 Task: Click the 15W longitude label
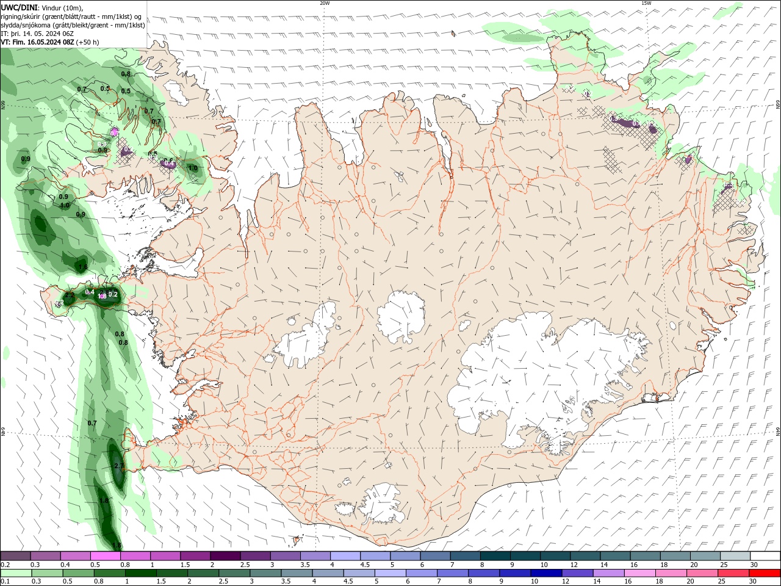tap(646, 3)
